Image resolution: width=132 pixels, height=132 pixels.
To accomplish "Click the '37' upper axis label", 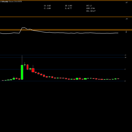I will [x=126, y=3].
